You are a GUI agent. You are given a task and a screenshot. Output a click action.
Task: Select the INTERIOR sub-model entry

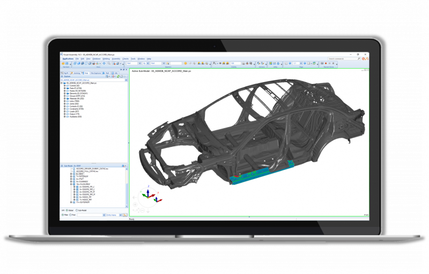(x=82, y=176)
